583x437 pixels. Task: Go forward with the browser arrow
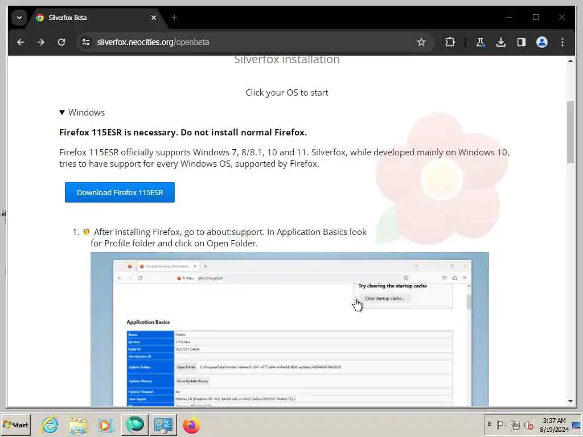41,42
